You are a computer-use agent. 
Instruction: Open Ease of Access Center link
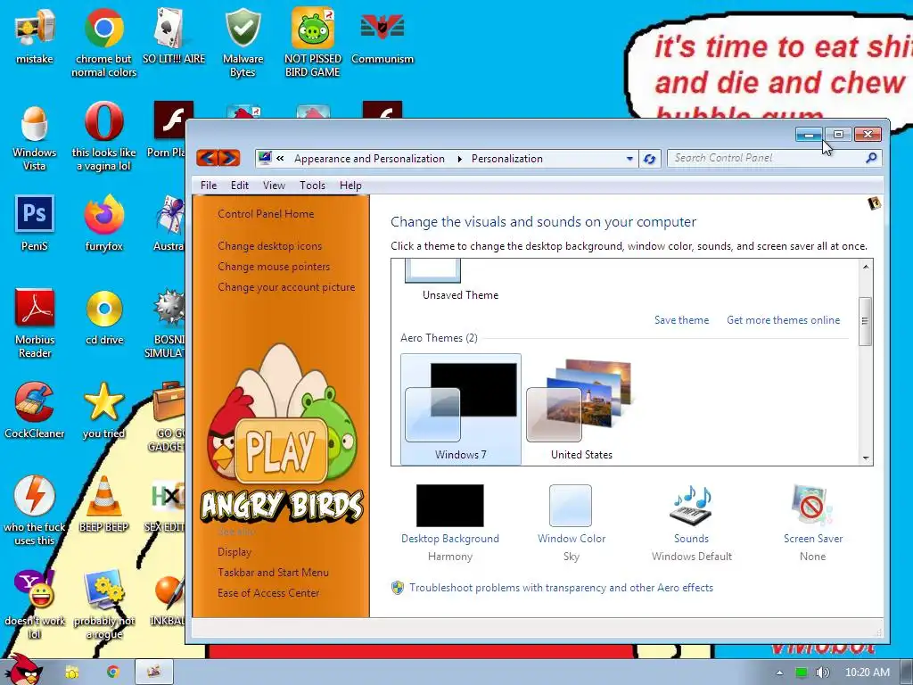pos(268,592)
